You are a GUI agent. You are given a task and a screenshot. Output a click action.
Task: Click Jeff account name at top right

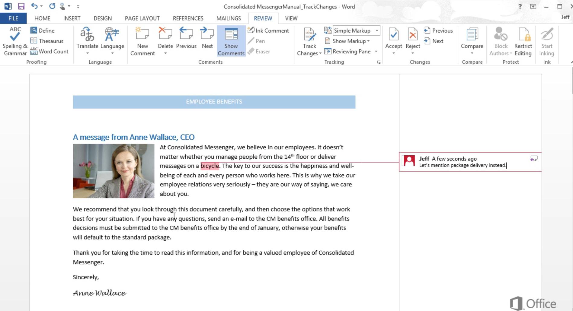565,17
